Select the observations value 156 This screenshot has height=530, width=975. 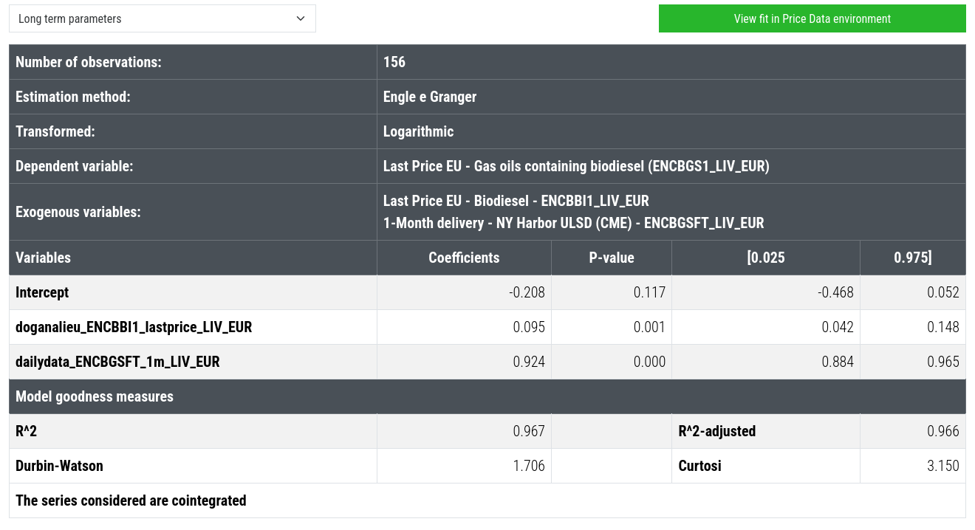pyautogui.click(x=394, y=62)
